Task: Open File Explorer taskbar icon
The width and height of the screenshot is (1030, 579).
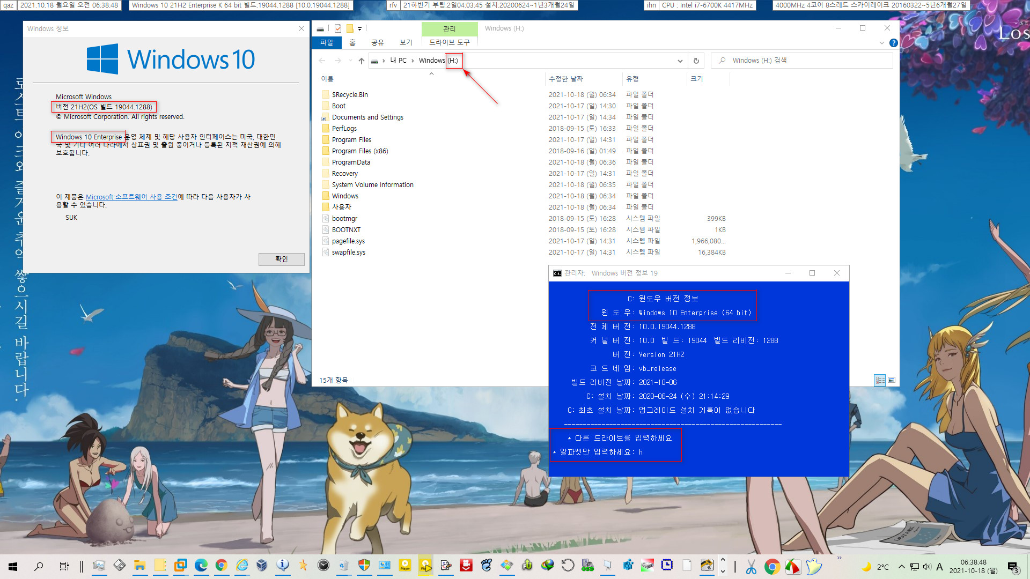Action: coord(140,566)
